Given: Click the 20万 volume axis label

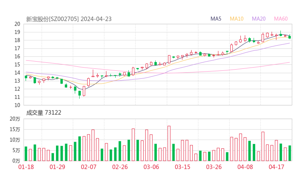Looking at the screenshot, I should click(x=15, y=119).
